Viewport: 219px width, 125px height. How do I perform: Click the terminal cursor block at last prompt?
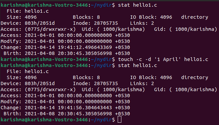click(119, 120)
